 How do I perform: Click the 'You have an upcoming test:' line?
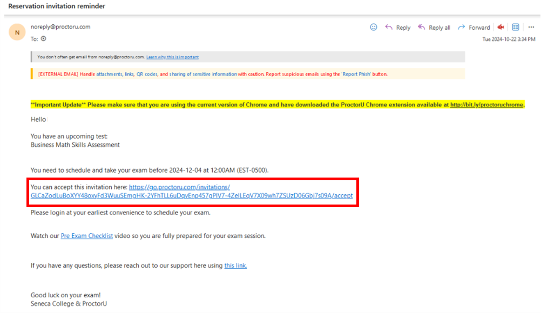(x=69, y=136)
